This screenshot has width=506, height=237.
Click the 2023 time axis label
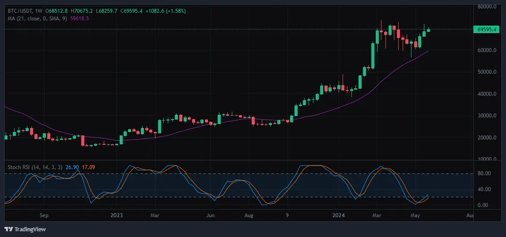tap(117, 215)
